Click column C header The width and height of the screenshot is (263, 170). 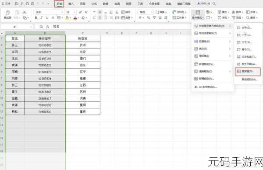[x=83, y=33]
